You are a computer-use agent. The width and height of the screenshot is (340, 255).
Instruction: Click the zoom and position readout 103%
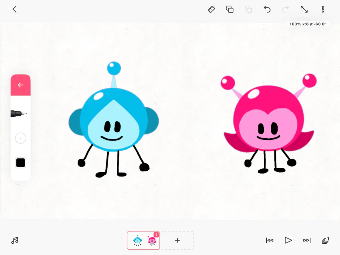pyautogui.click(x=308, y=24)
